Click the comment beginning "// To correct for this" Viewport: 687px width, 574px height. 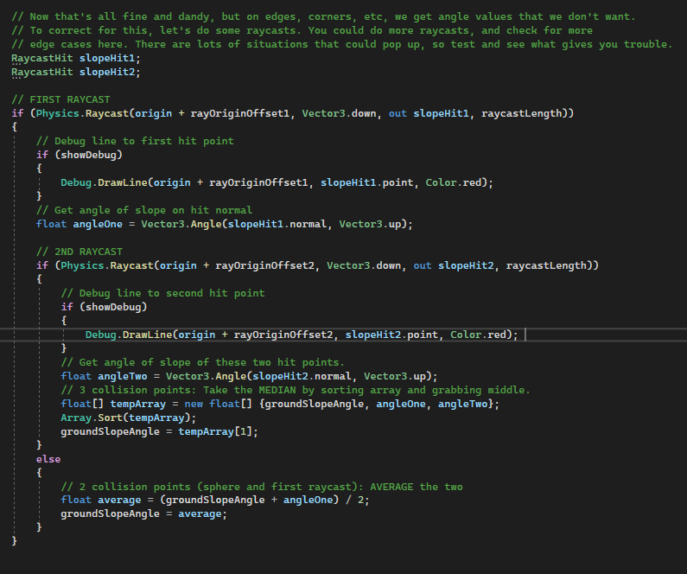pyautogui.click(x=302, y=30)
